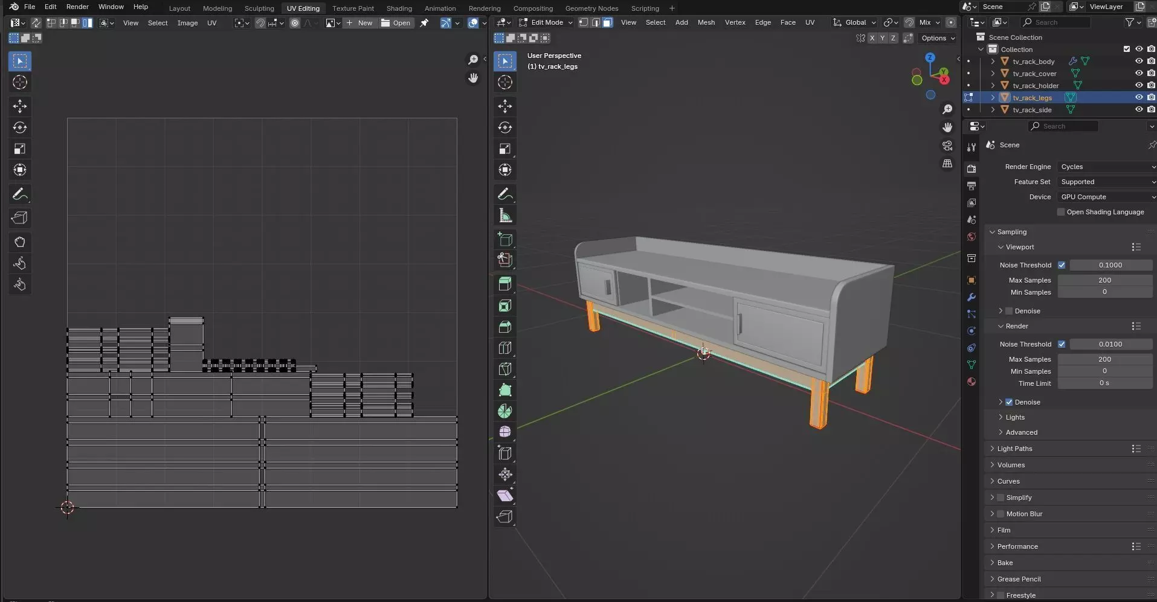
Task: Expand the Light Paths panel
Action: point(1014,449)
